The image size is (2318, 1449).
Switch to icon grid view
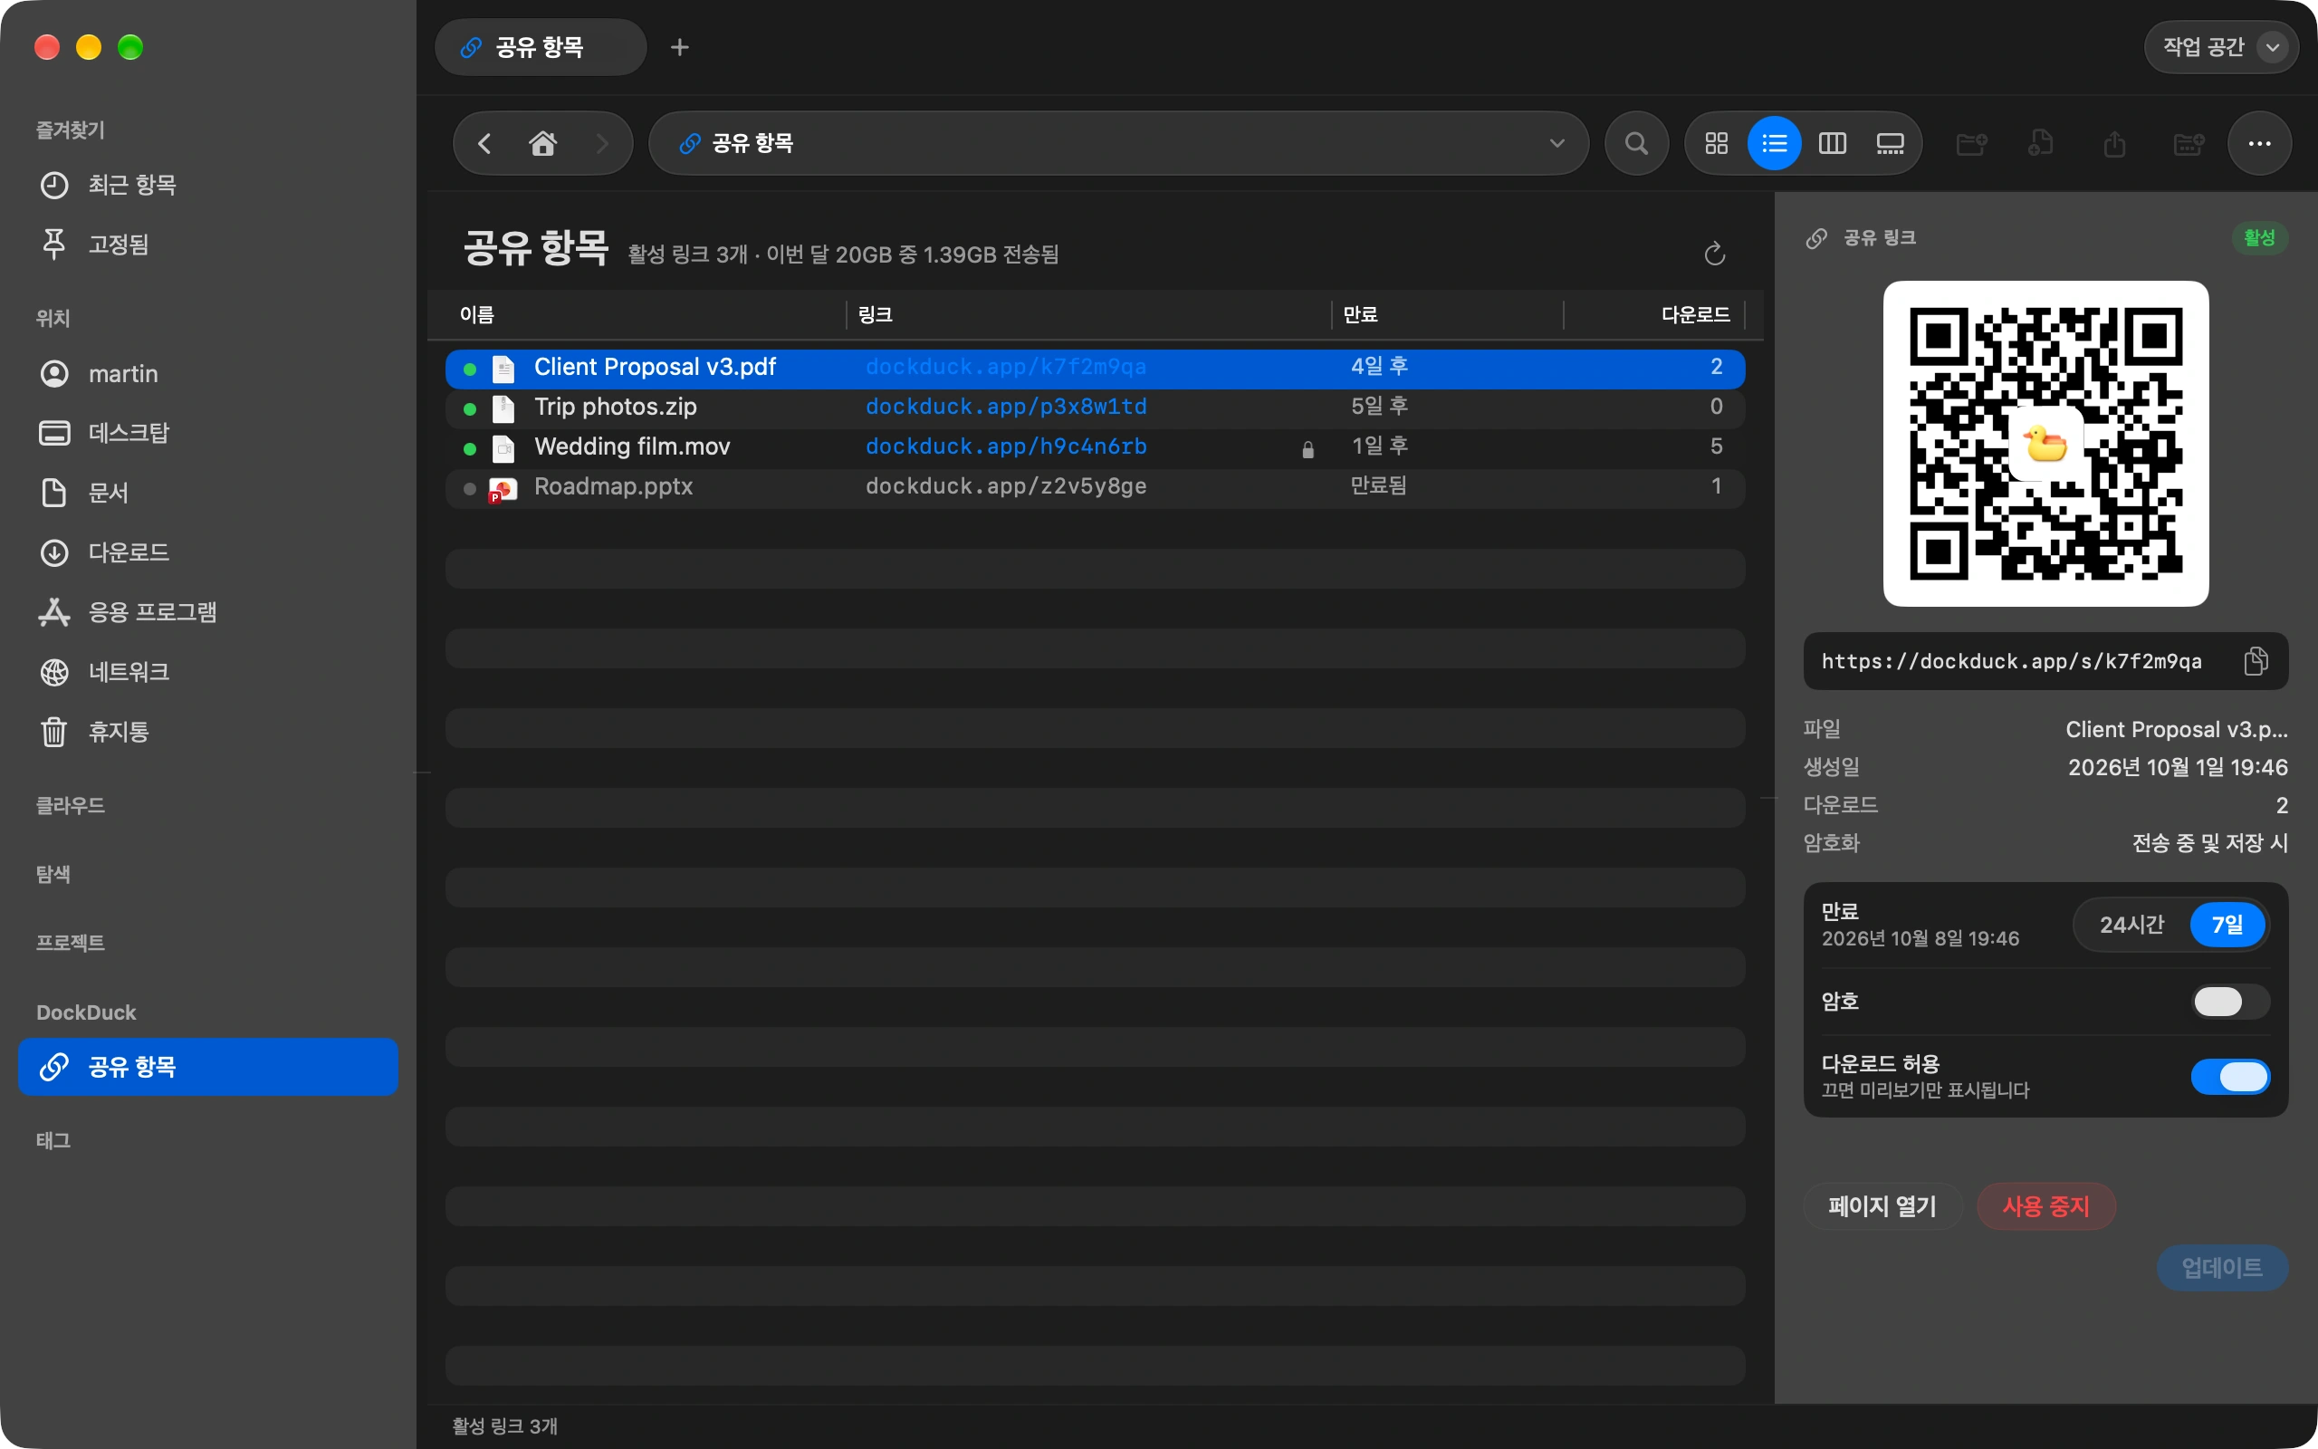coord(1717,144)
